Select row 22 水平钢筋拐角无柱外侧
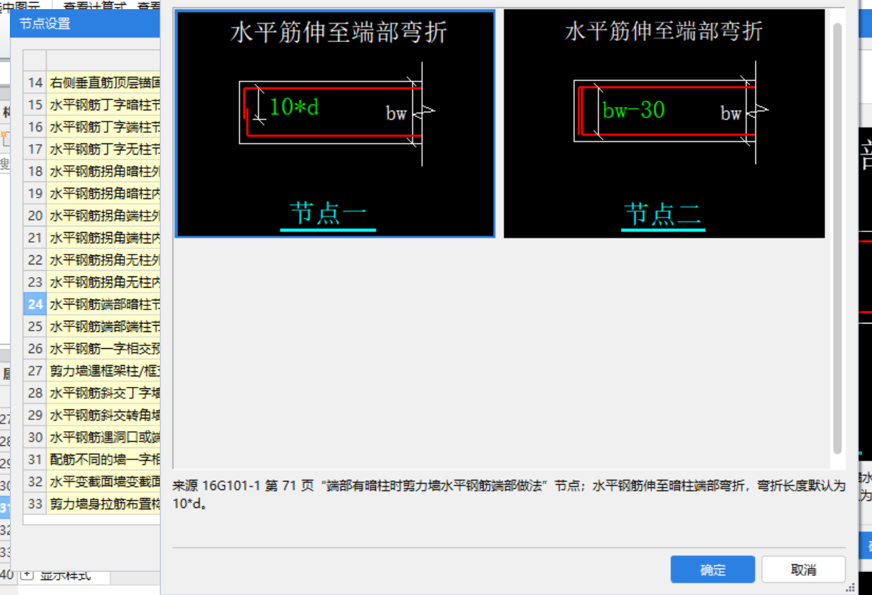The image size is (872, 595). (104, 260)
